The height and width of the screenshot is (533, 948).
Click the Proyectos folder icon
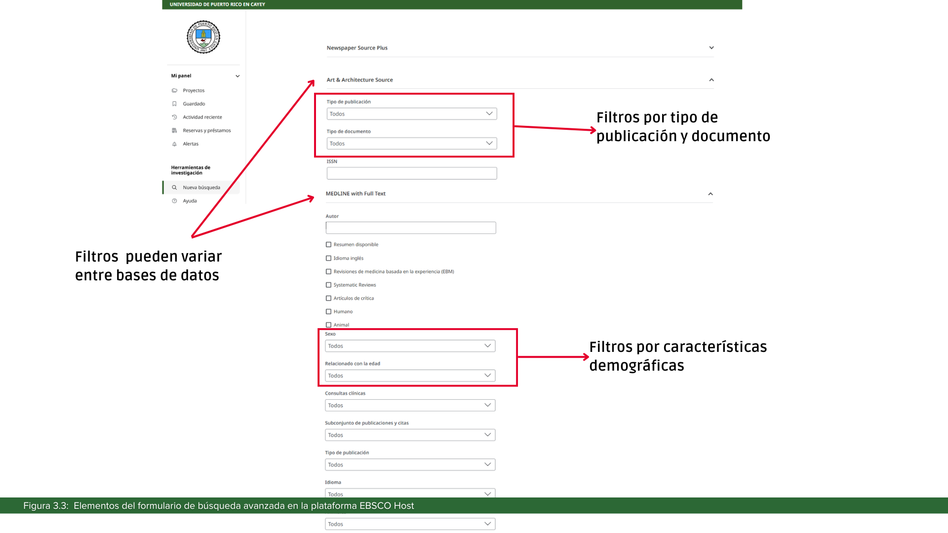[174, 90]
